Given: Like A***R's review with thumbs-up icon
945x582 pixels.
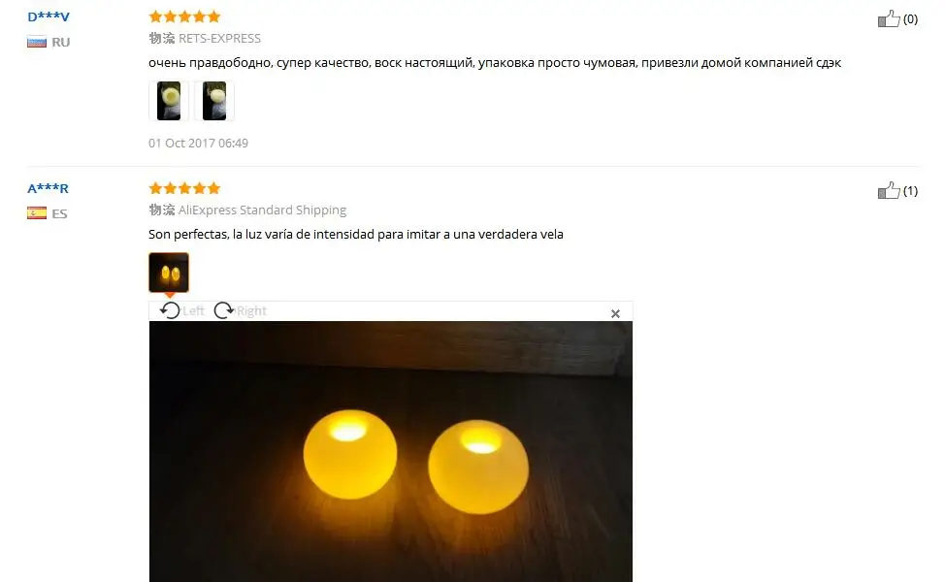Looking at the screenshot, I should point(889,190).
